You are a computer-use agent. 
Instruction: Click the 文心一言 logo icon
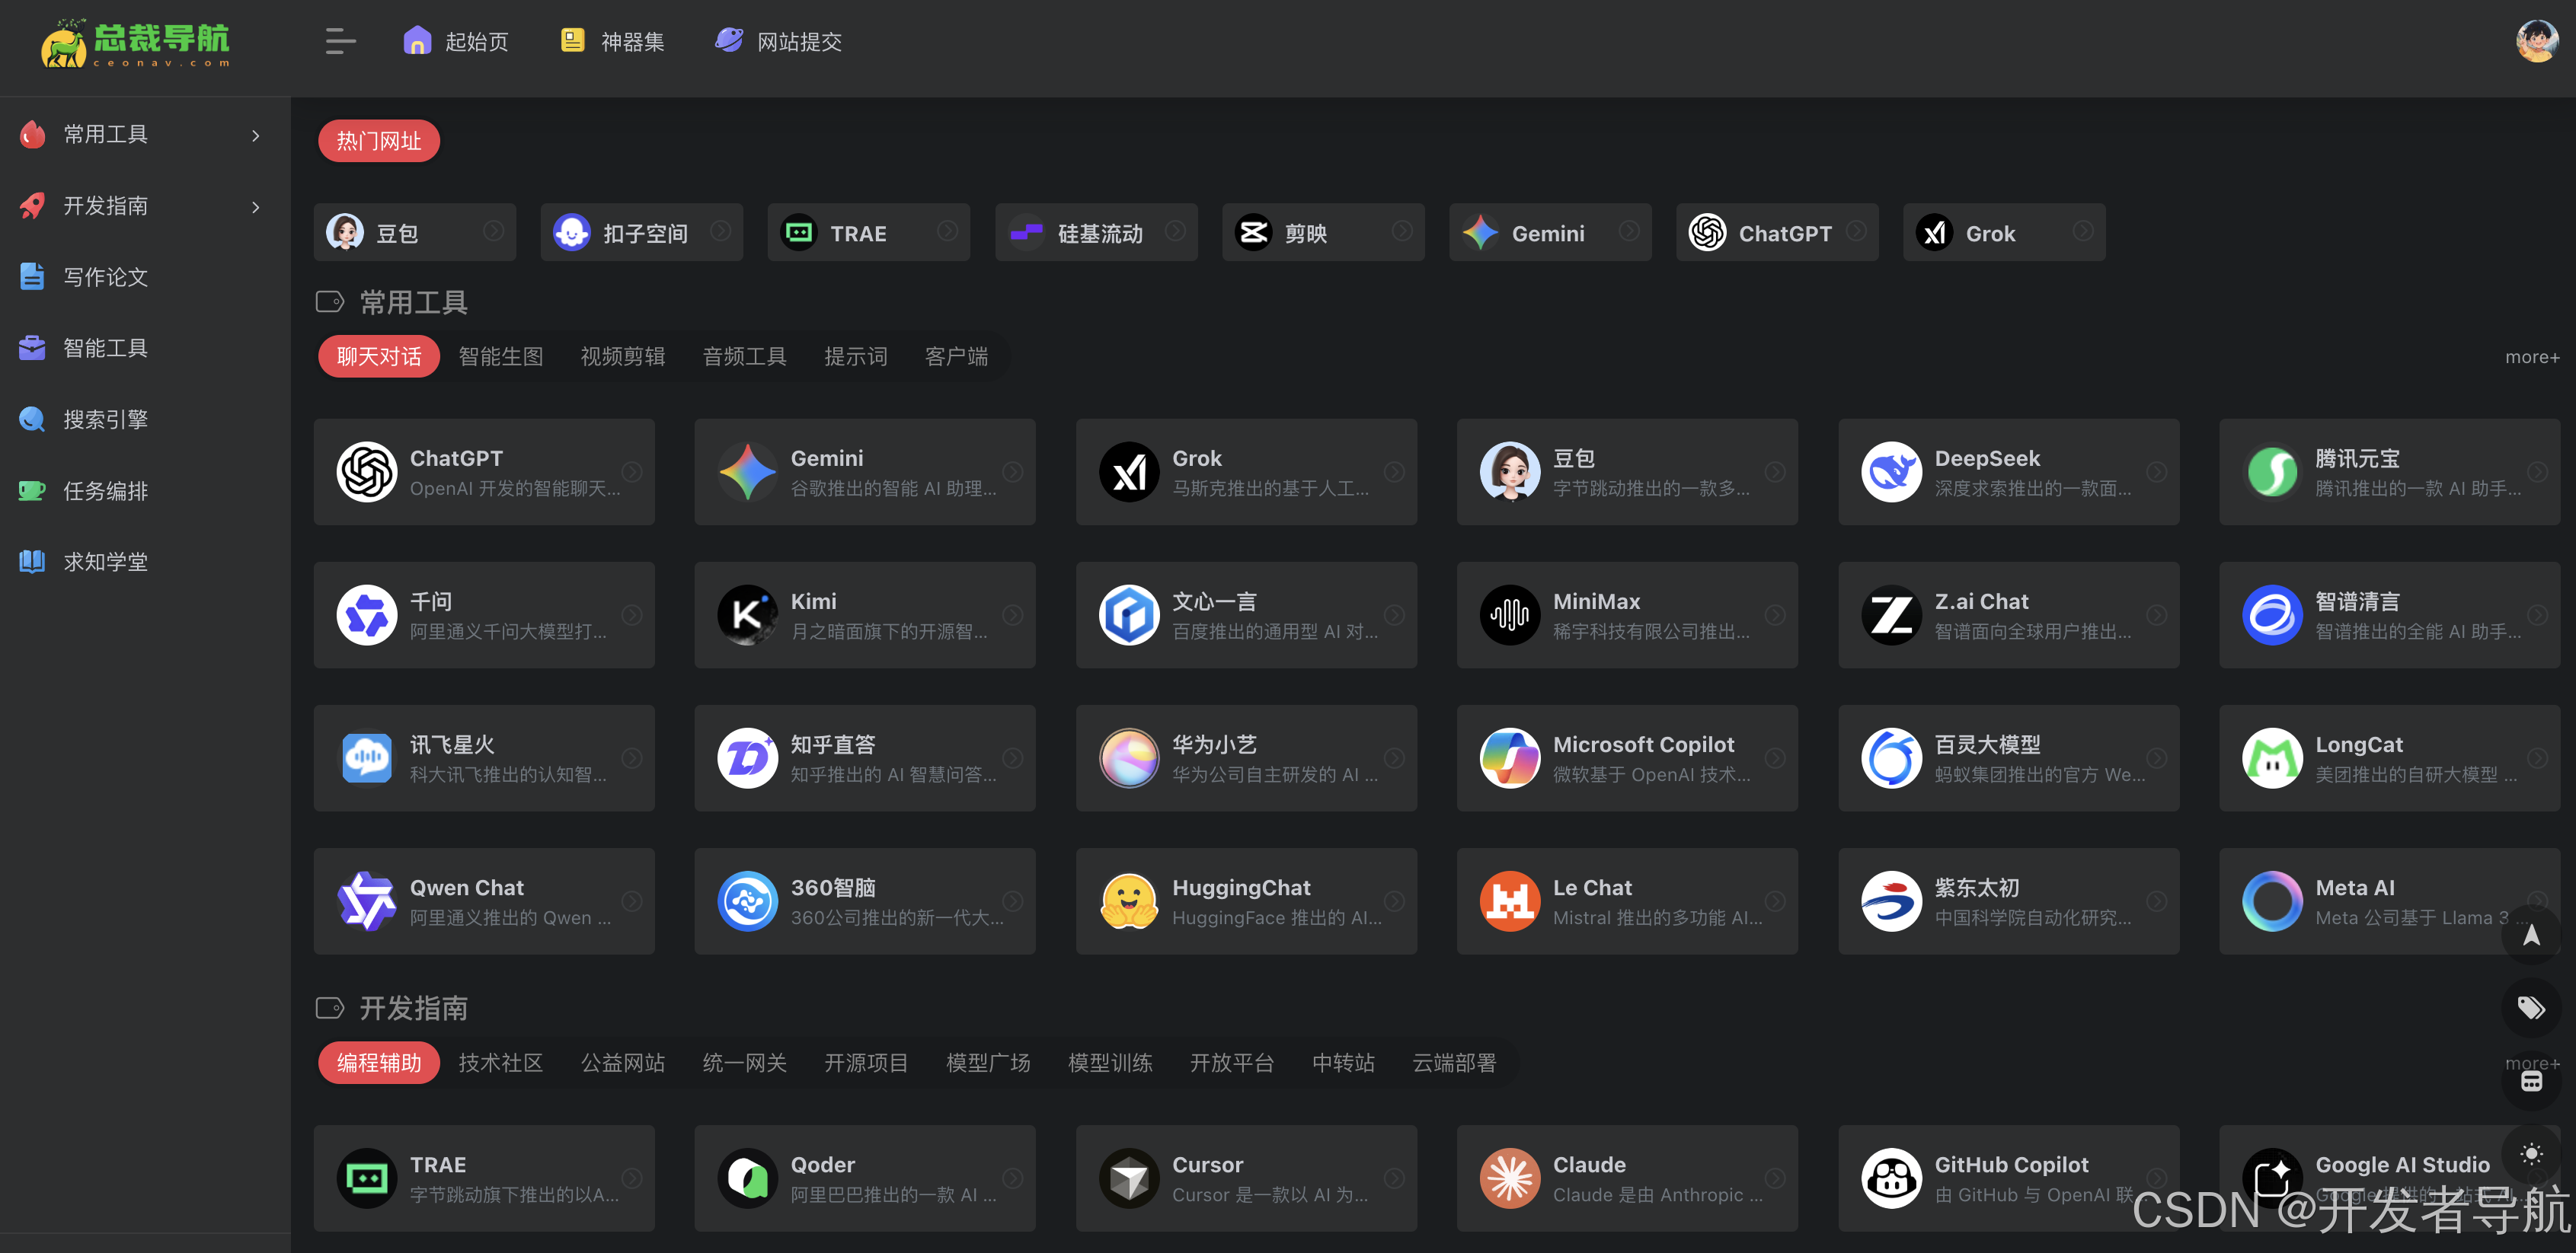pos(1129,614)
